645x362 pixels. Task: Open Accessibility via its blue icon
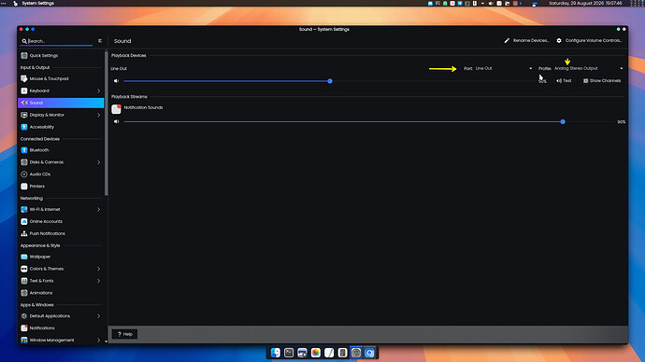(24, 127)
